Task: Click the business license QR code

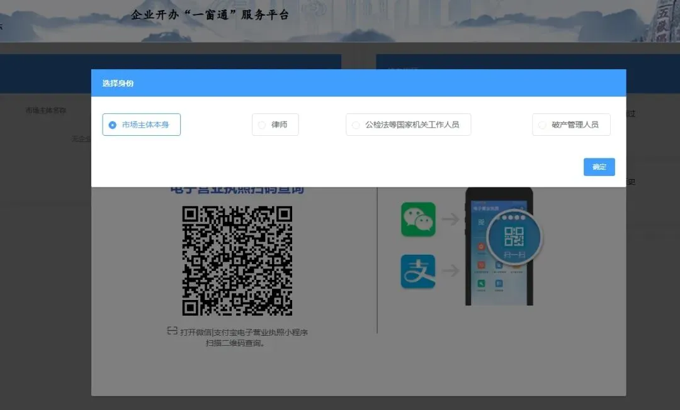Action: pyautogui.click(x=237, y=260)
